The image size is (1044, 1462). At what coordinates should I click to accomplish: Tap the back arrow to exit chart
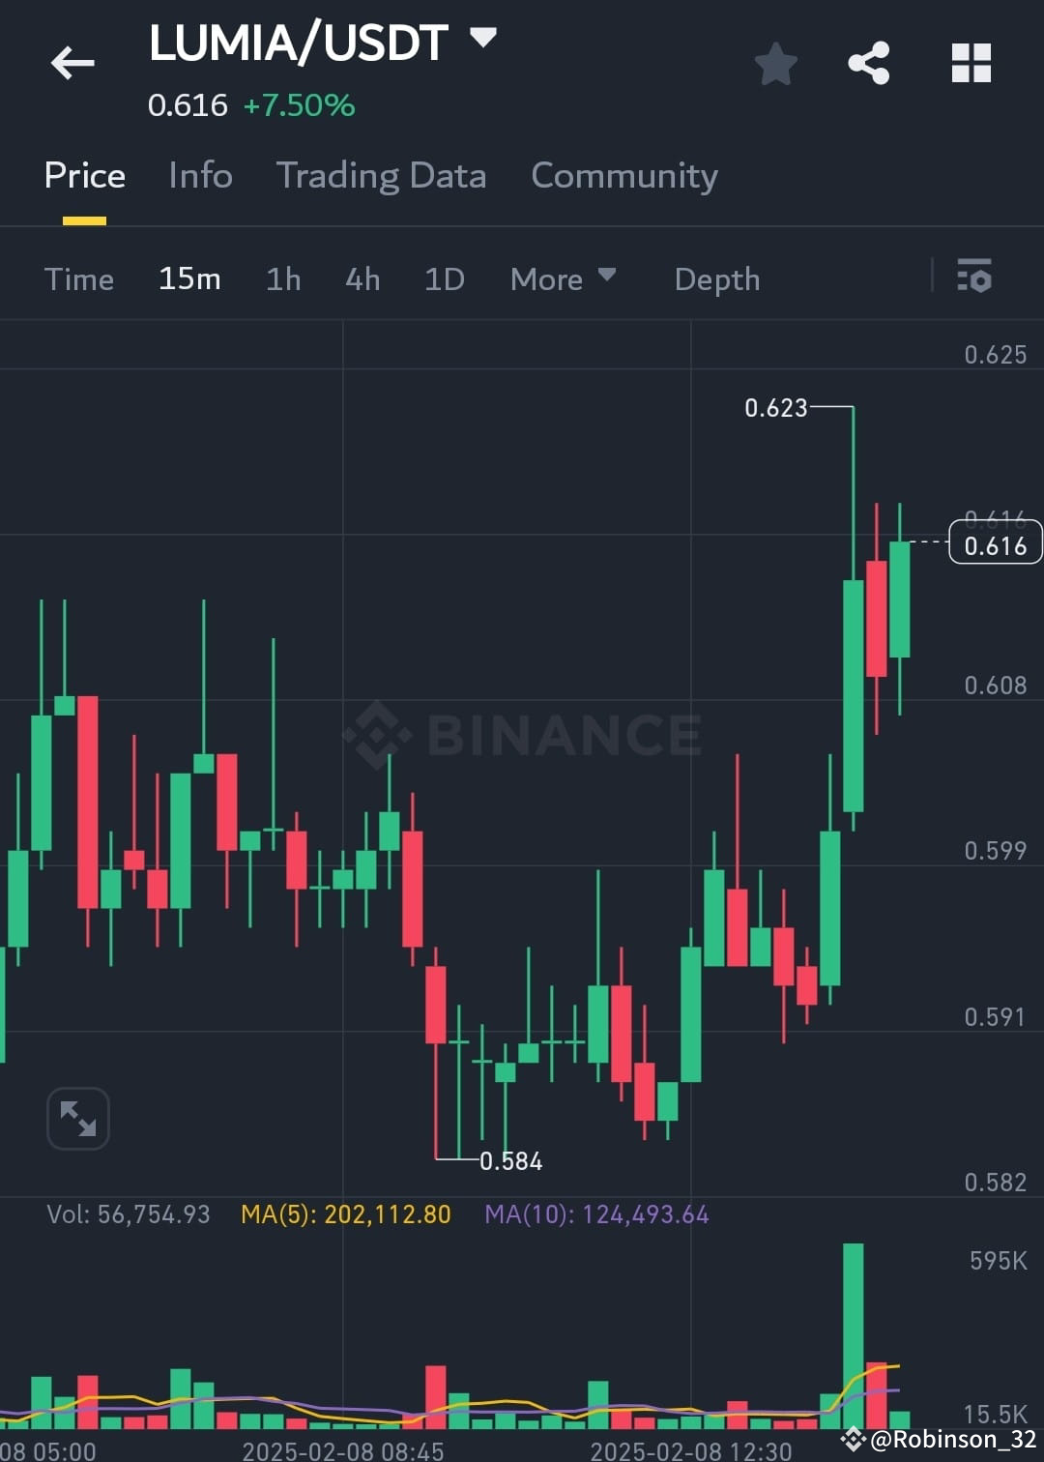[x=72, y=62]
